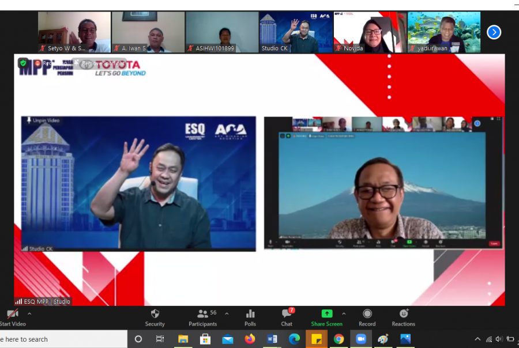Viewport: 519px width, 348px height.
Task: Click the green Share Screen icon
Action: pyautogui.click(x=326, y=314)
